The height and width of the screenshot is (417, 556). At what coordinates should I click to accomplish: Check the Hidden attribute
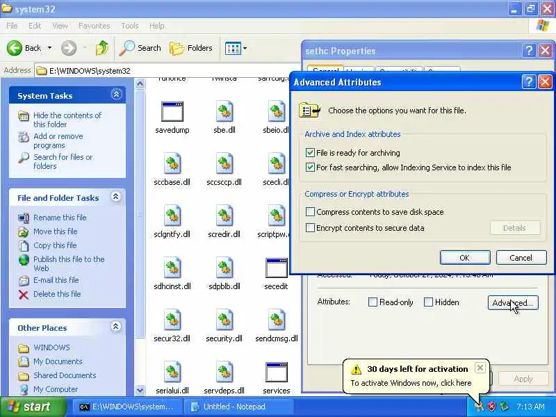click(x=428, y=302)
